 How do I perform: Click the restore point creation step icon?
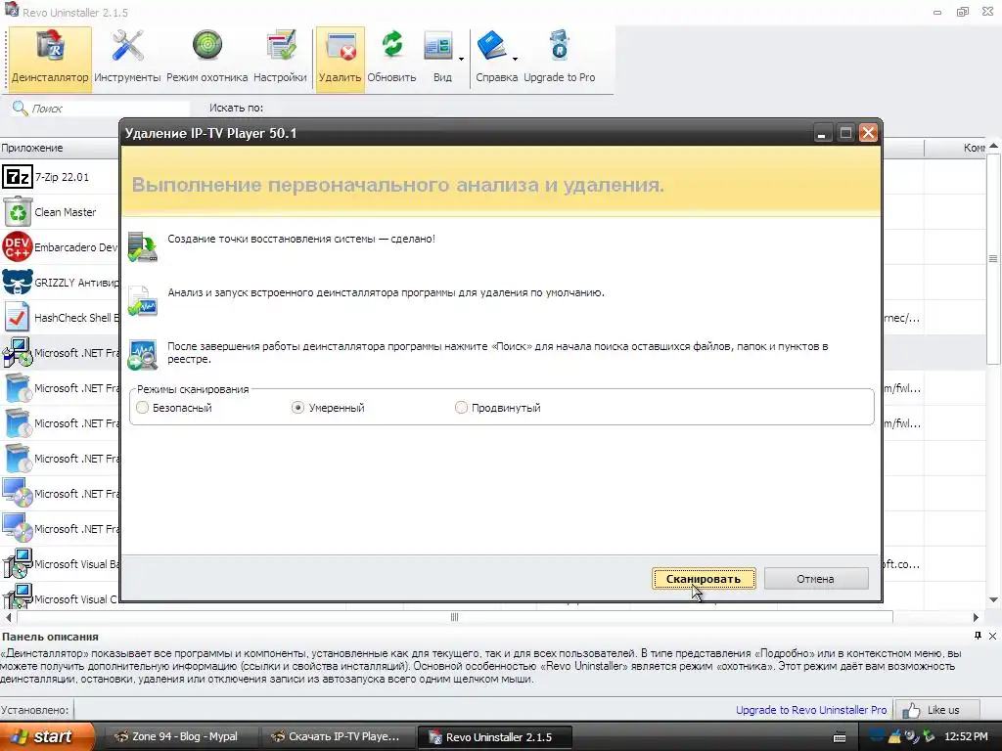(x=143, y=247)
